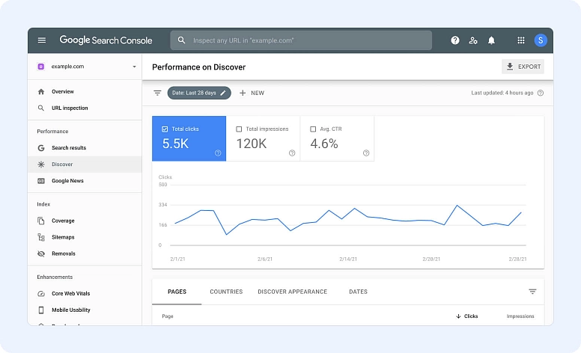Click the help question mark icon in header

[455, 40]
